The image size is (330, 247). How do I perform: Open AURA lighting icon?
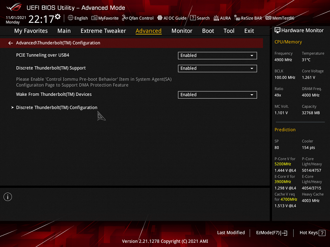[x=216, y=18]
